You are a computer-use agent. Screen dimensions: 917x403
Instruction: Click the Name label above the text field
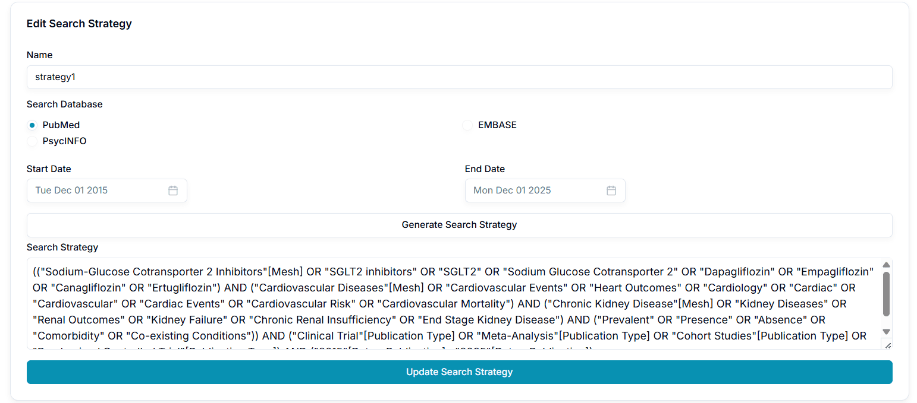pos(39,55)
